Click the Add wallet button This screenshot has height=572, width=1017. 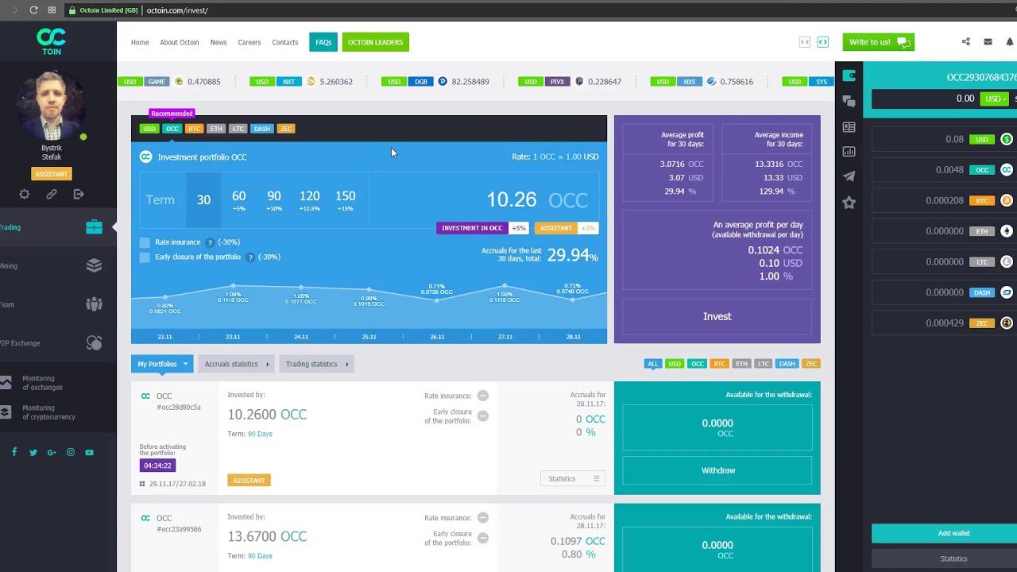953,533
